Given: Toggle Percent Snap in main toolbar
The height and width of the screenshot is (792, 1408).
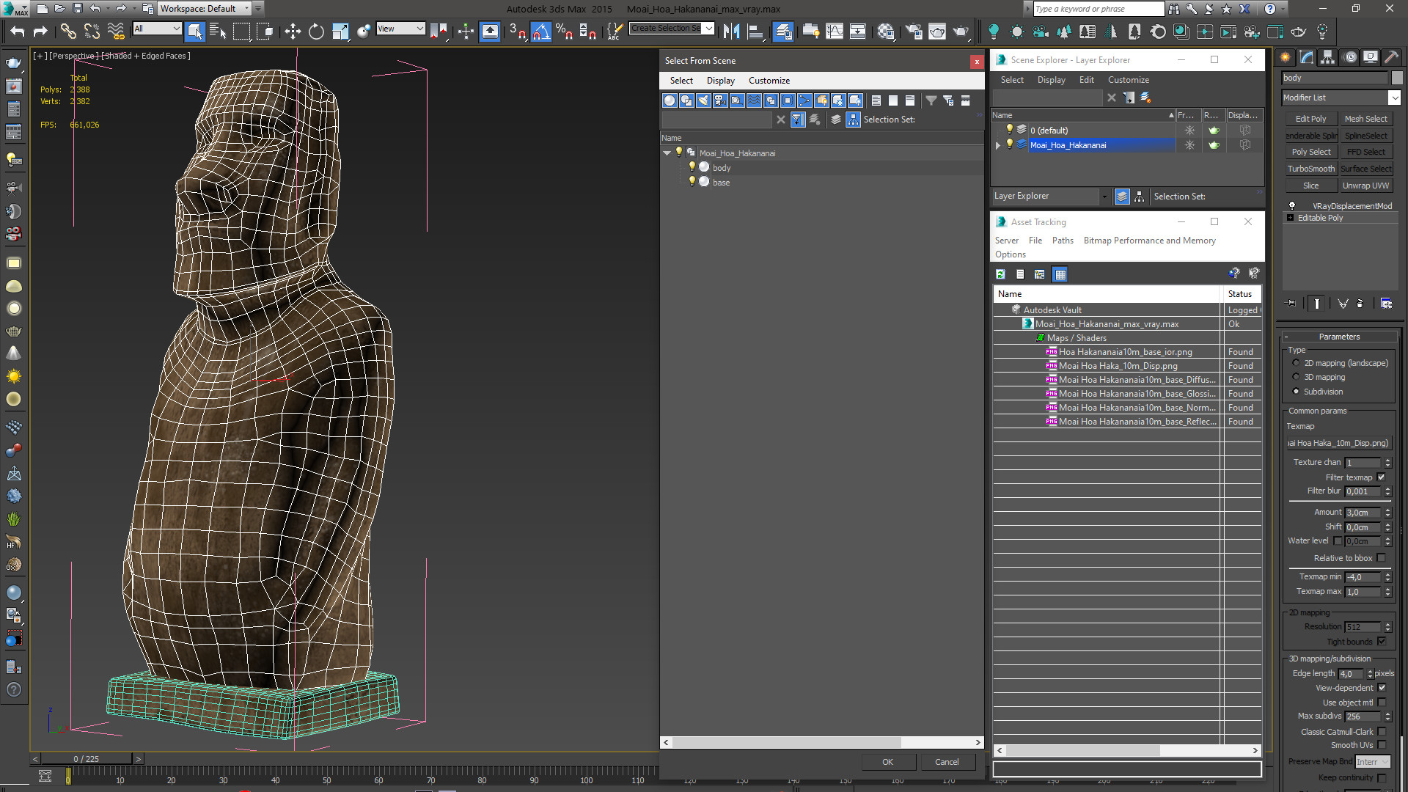Looking at the screenshot, I should click(x=564, y=31).
